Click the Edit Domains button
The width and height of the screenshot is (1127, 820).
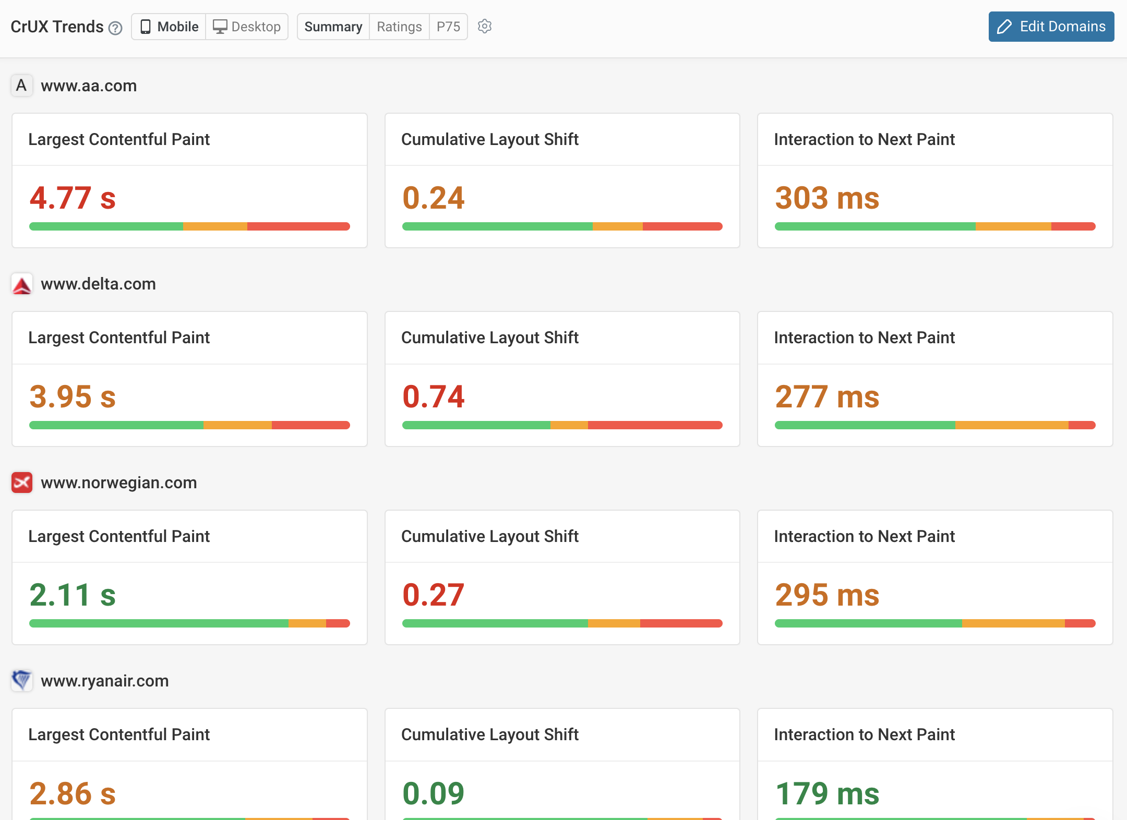(x=1051, y=27)
